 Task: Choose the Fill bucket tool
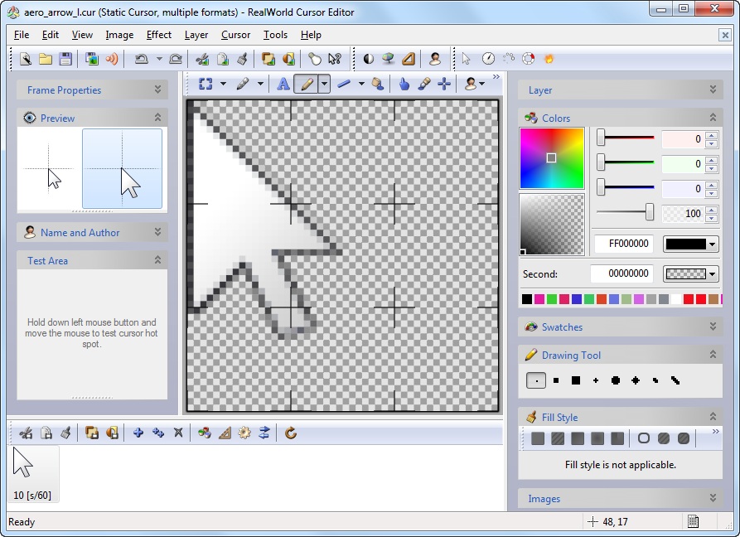point(380,84)
